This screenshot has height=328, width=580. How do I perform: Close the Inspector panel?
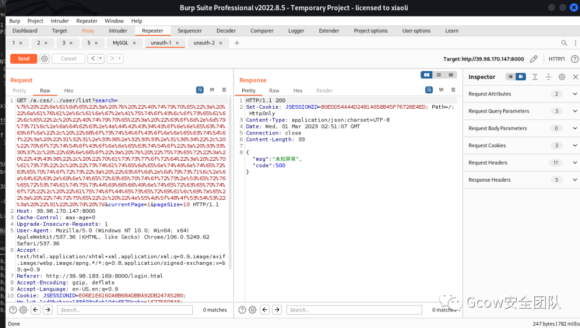pyautogui.click(x=575, y=77)
